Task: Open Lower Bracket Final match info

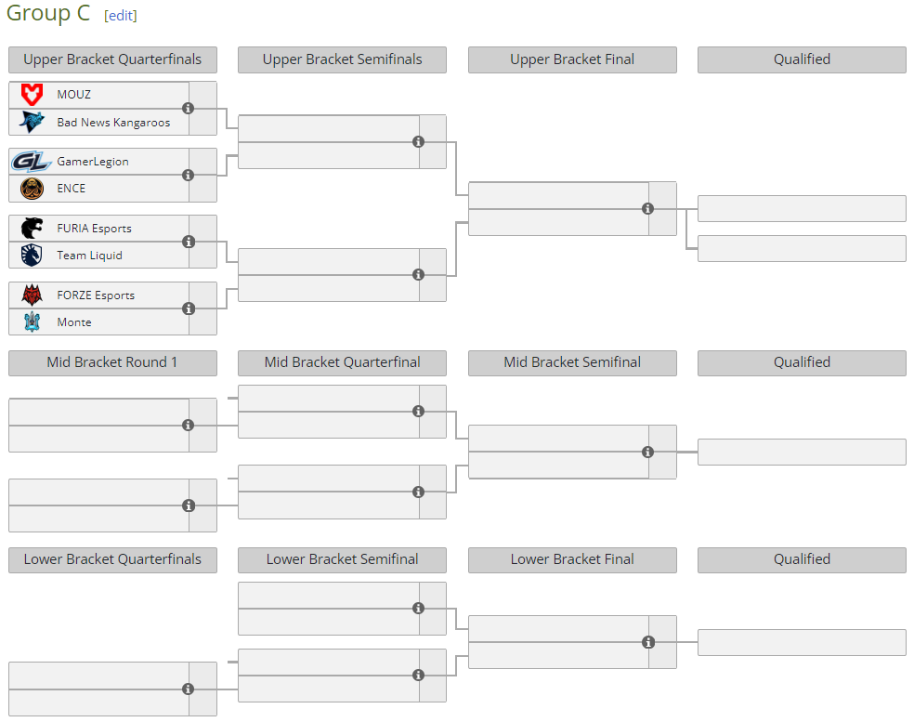Action: click(648, 642)
